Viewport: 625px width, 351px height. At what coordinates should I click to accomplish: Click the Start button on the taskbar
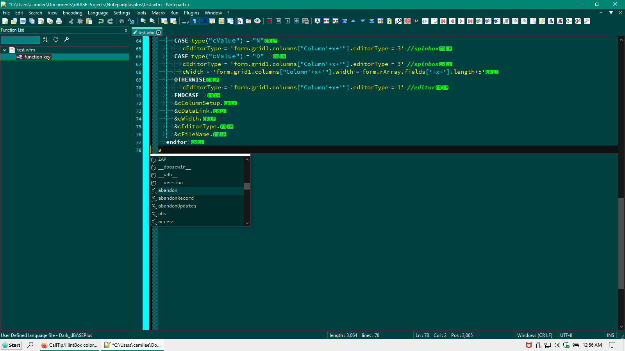click(12, 345)
